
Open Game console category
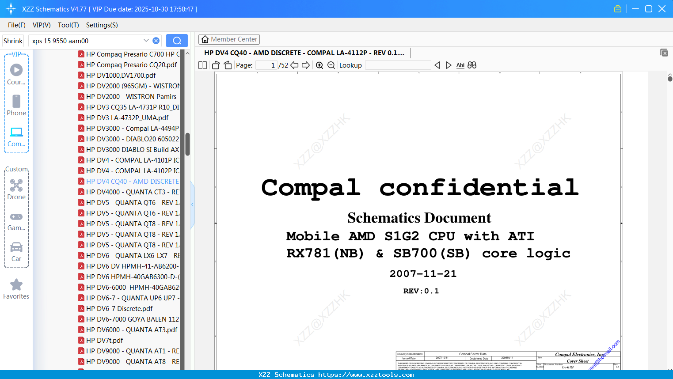click(16, 221)
